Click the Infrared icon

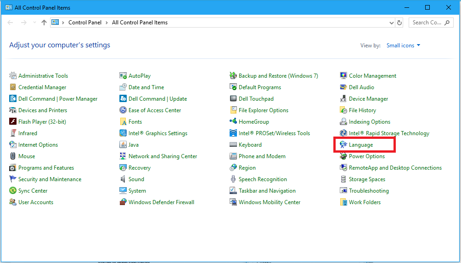pos(13,133)
